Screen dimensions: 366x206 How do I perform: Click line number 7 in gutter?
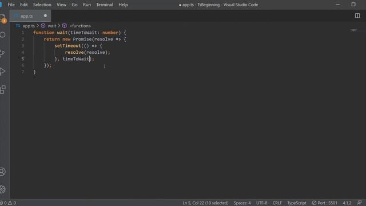click(23, 72)
